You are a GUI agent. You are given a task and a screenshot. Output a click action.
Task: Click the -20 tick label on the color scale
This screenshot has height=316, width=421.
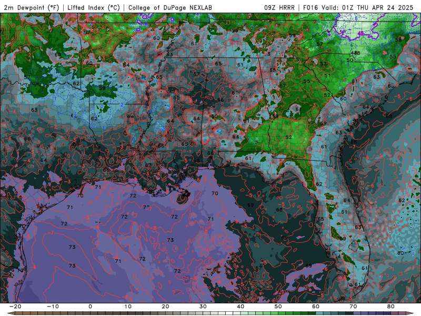(15, 307)
